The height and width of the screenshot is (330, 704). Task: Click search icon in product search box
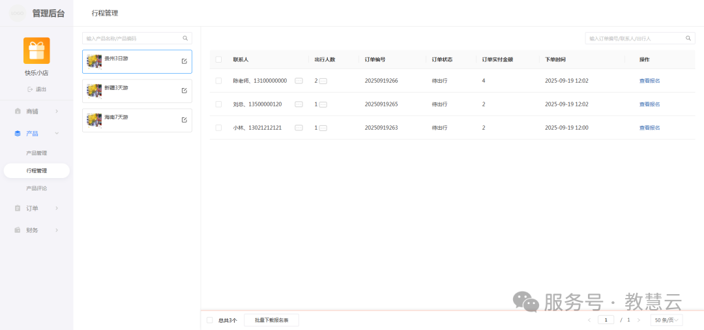click(185, 38)
